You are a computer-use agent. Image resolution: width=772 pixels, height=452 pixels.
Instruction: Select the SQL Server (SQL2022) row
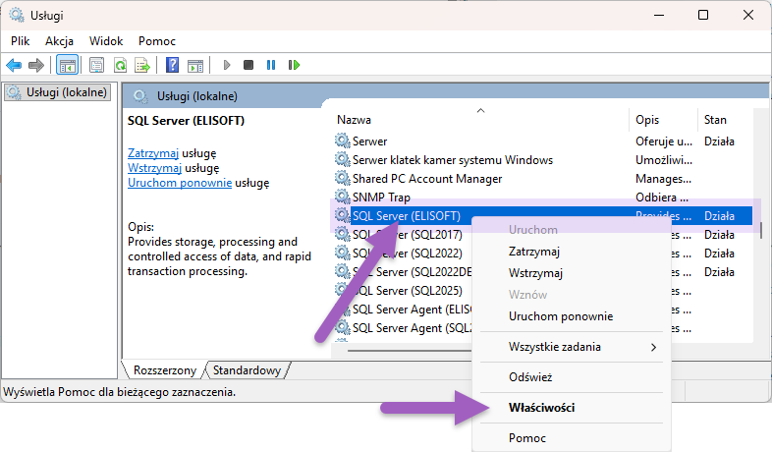pos(403,254)
